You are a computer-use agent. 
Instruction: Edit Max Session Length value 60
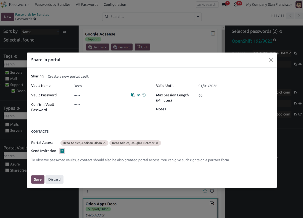(x=200, y=95)
